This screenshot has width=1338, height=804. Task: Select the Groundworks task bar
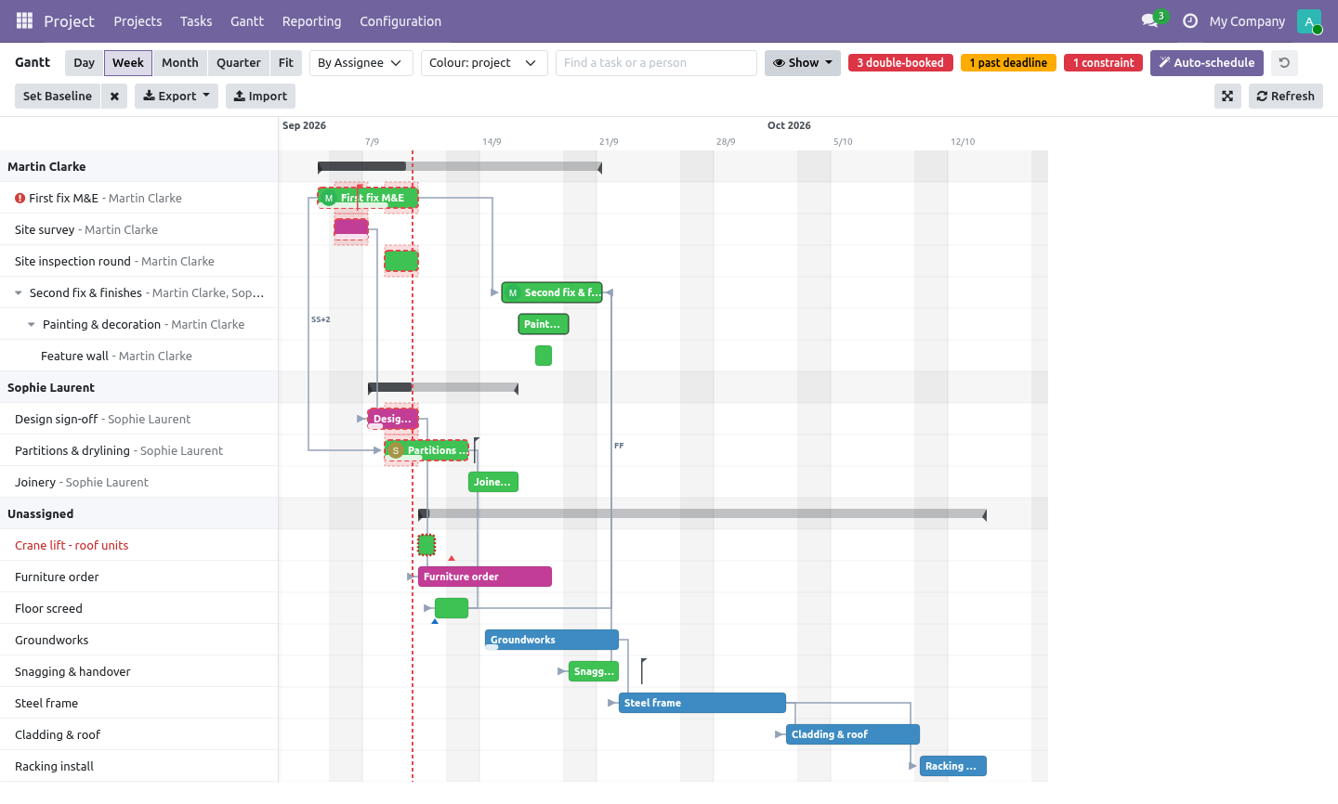click(552, 640)
